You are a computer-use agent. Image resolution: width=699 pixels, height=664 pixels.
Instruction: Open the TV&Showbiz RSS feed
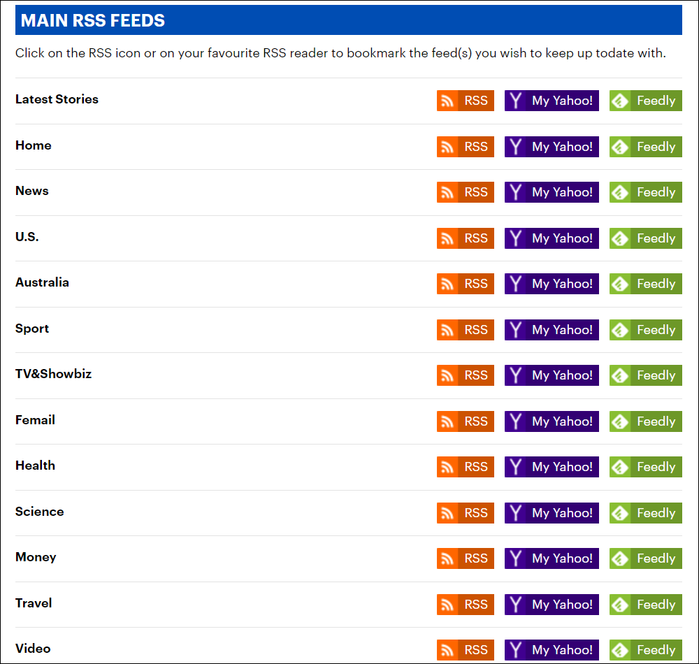coord(465,375)
